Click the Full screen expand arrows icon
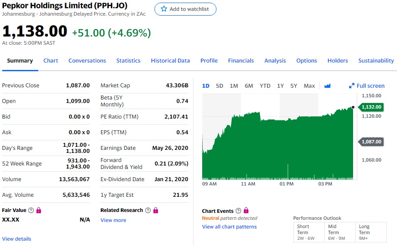 pyautogui.click(x=352, y=86)
